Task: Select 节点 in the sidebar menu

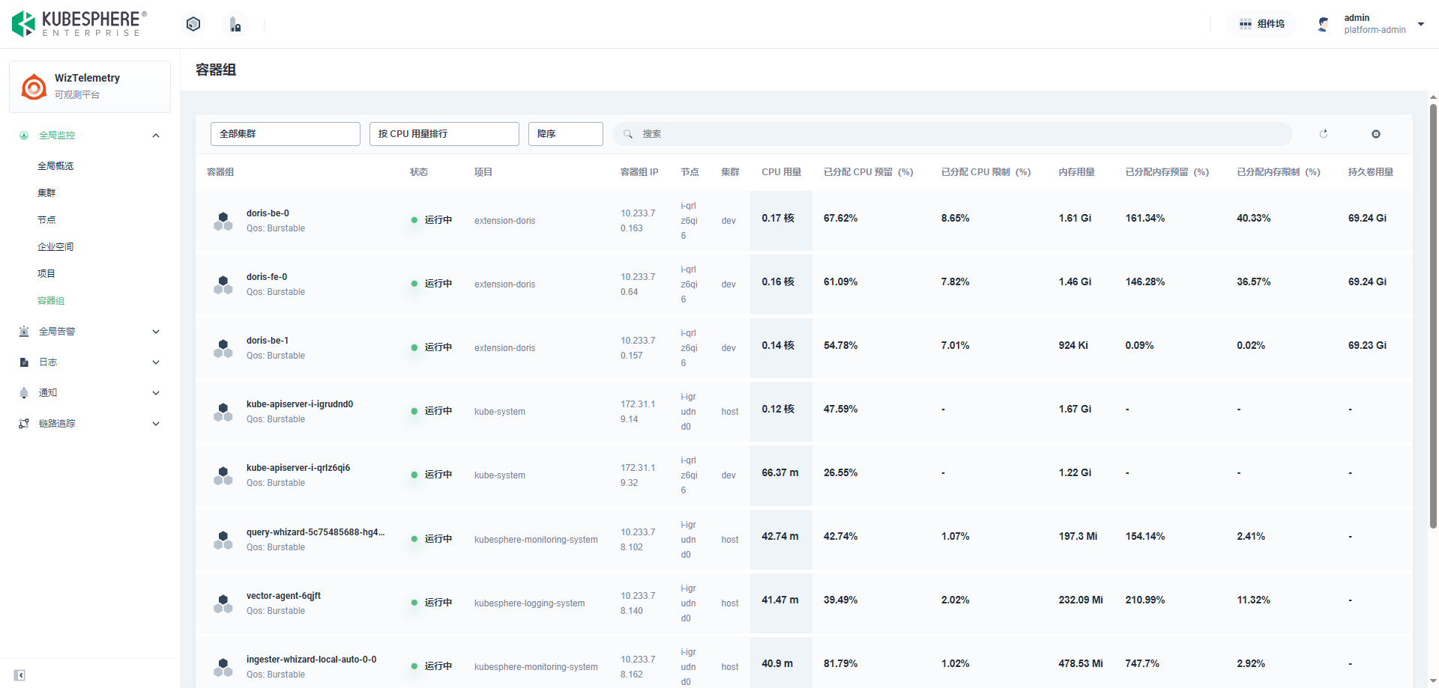Action: point(46,220)
